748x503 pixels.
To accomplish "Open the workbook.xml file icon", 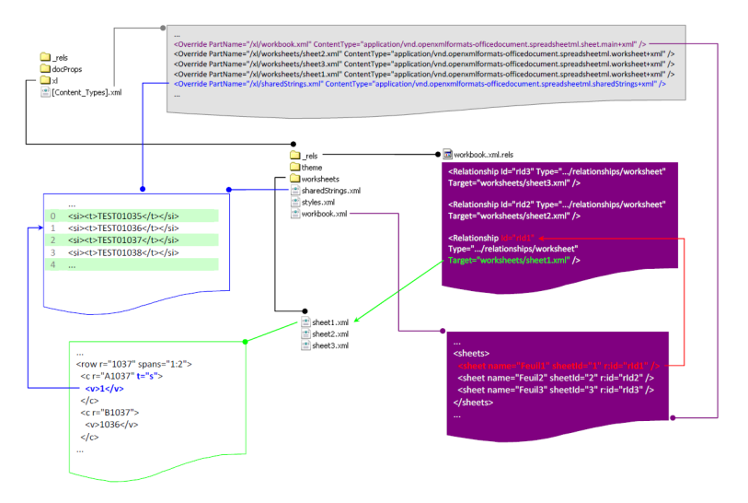I will [x=295, y=214].
